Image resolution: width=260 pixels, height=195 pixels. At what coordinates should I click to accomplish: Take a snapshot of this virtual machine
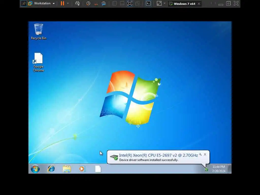(x=88, y=4)
